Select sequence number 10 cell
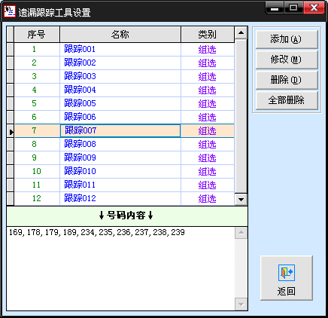 click(x=37, y=171)
